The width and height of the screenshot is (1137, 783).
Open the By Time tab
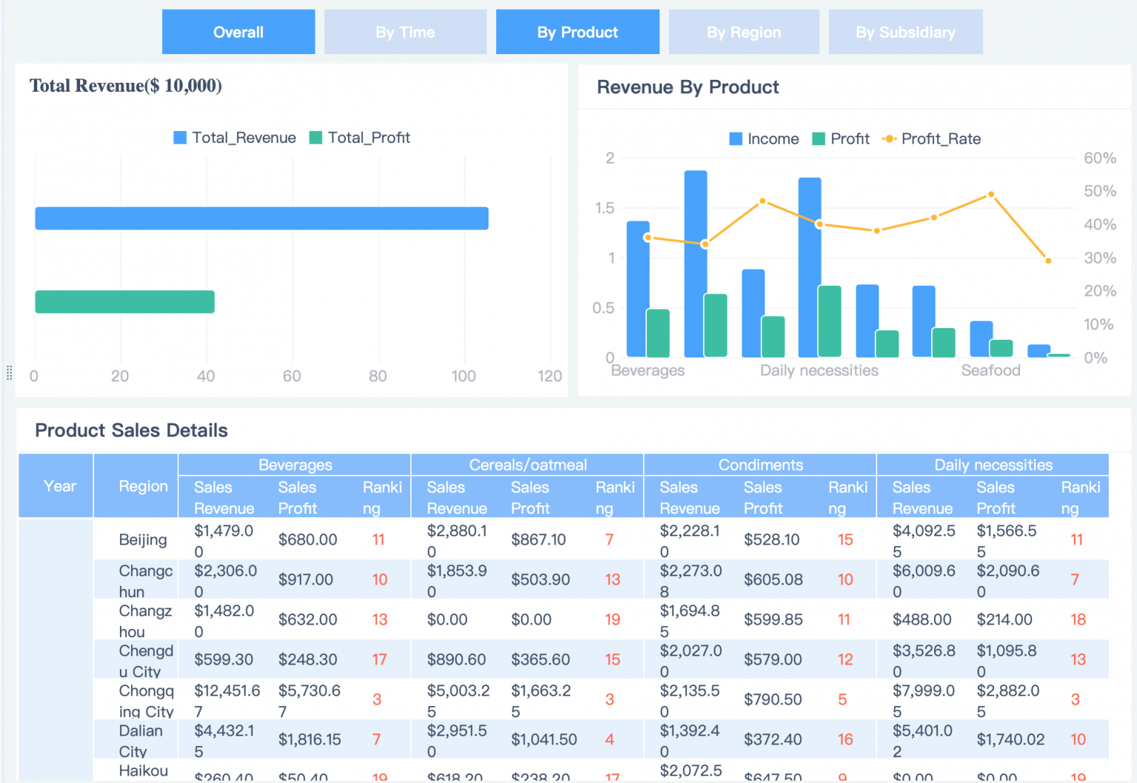[x=405, y=32]
